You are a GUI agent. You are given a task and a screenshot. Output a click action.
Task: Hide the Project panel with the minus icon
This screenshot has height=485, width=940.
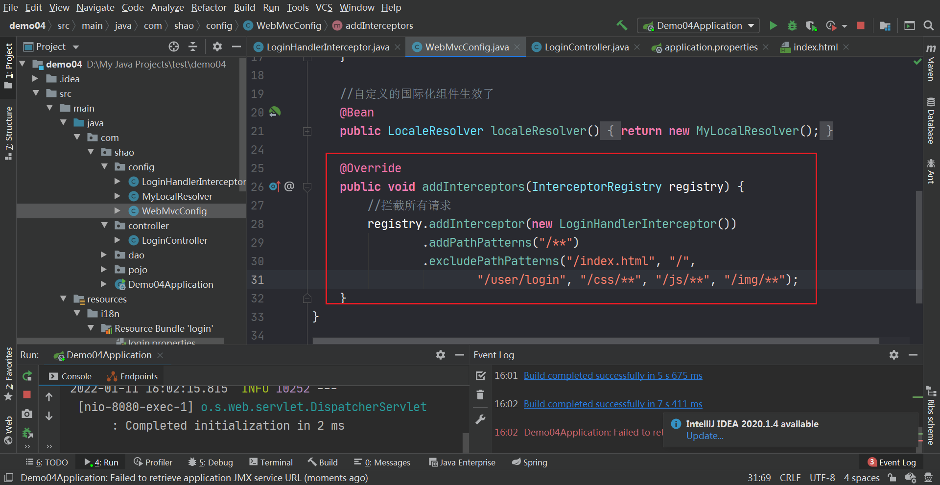236,46
